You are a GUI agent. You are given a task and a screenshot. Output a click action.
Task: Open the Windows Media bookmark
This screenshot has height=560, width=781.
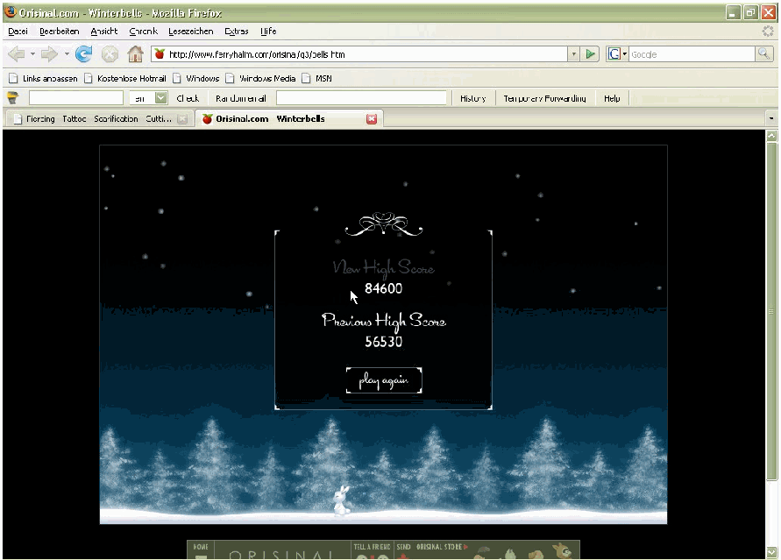(260, 79)
